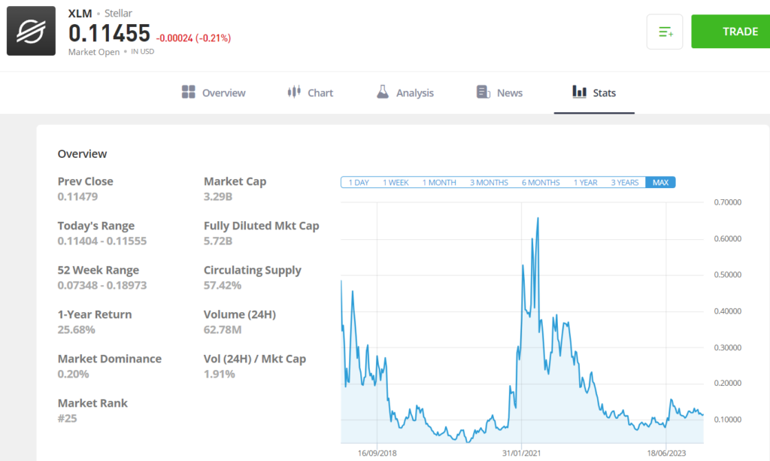
Task: Open the Overview tab
Action: (x=213, y=93)
